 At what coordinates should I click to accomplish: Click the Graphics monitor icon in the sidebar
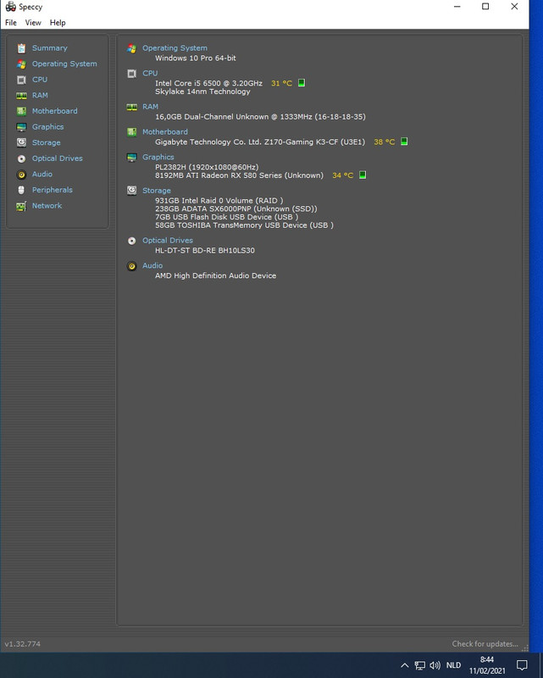[x=21, y=127]
